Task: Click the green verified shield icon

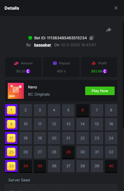Action: [x=30, y=38]
